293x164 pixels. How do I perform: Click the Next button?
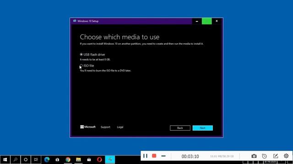(x=202, y=128)
